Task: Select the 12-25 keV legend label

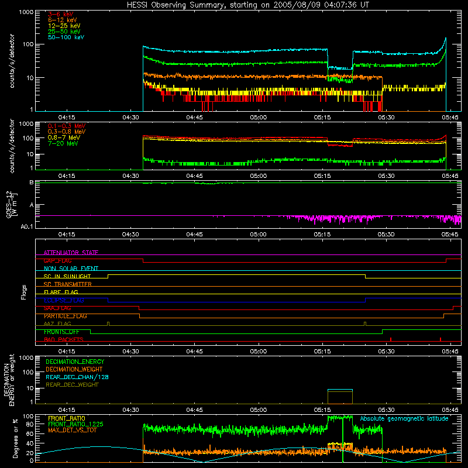Action: tap(64, 26)
